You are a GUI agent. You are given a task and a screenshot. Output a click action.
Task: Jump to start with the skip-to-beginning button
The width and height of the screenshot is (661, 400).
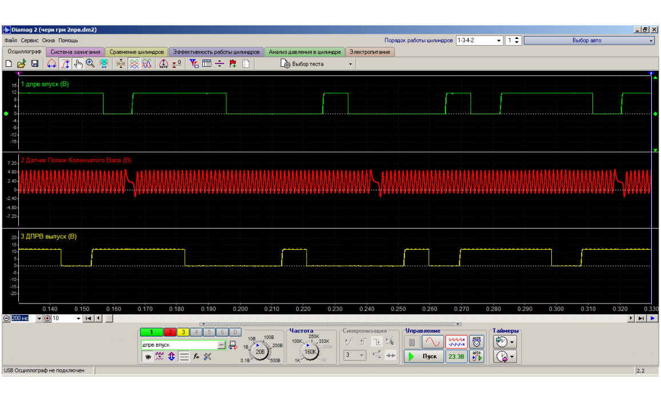pyautogui.click(x=88, y=318)
